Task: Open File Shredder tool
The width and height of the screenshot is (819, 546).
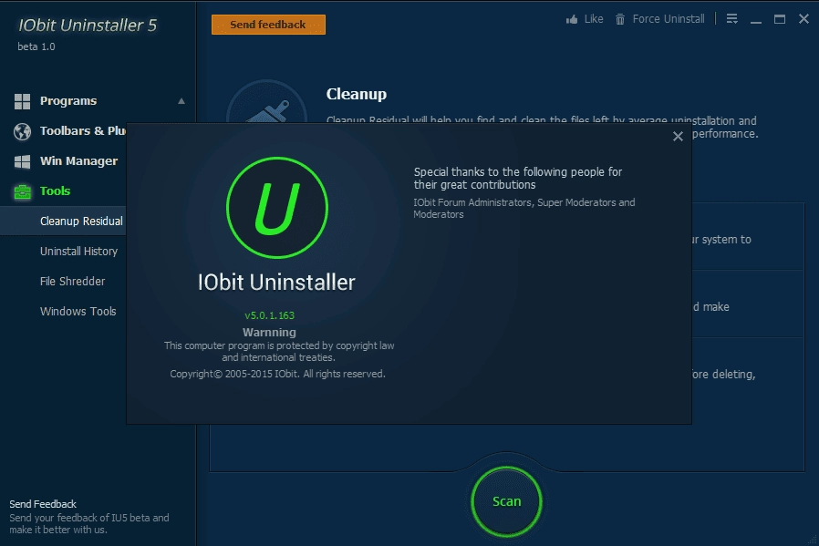Action: (73, 282)
